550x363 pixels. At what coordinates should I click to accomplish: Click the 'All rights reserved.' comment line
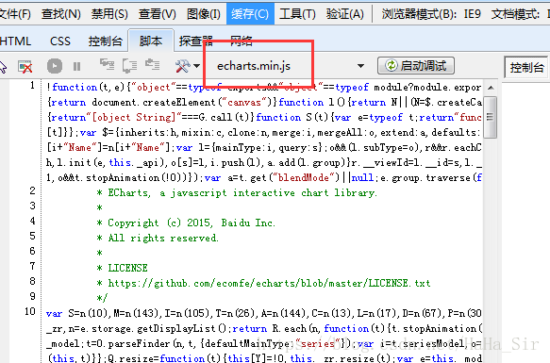163,238
